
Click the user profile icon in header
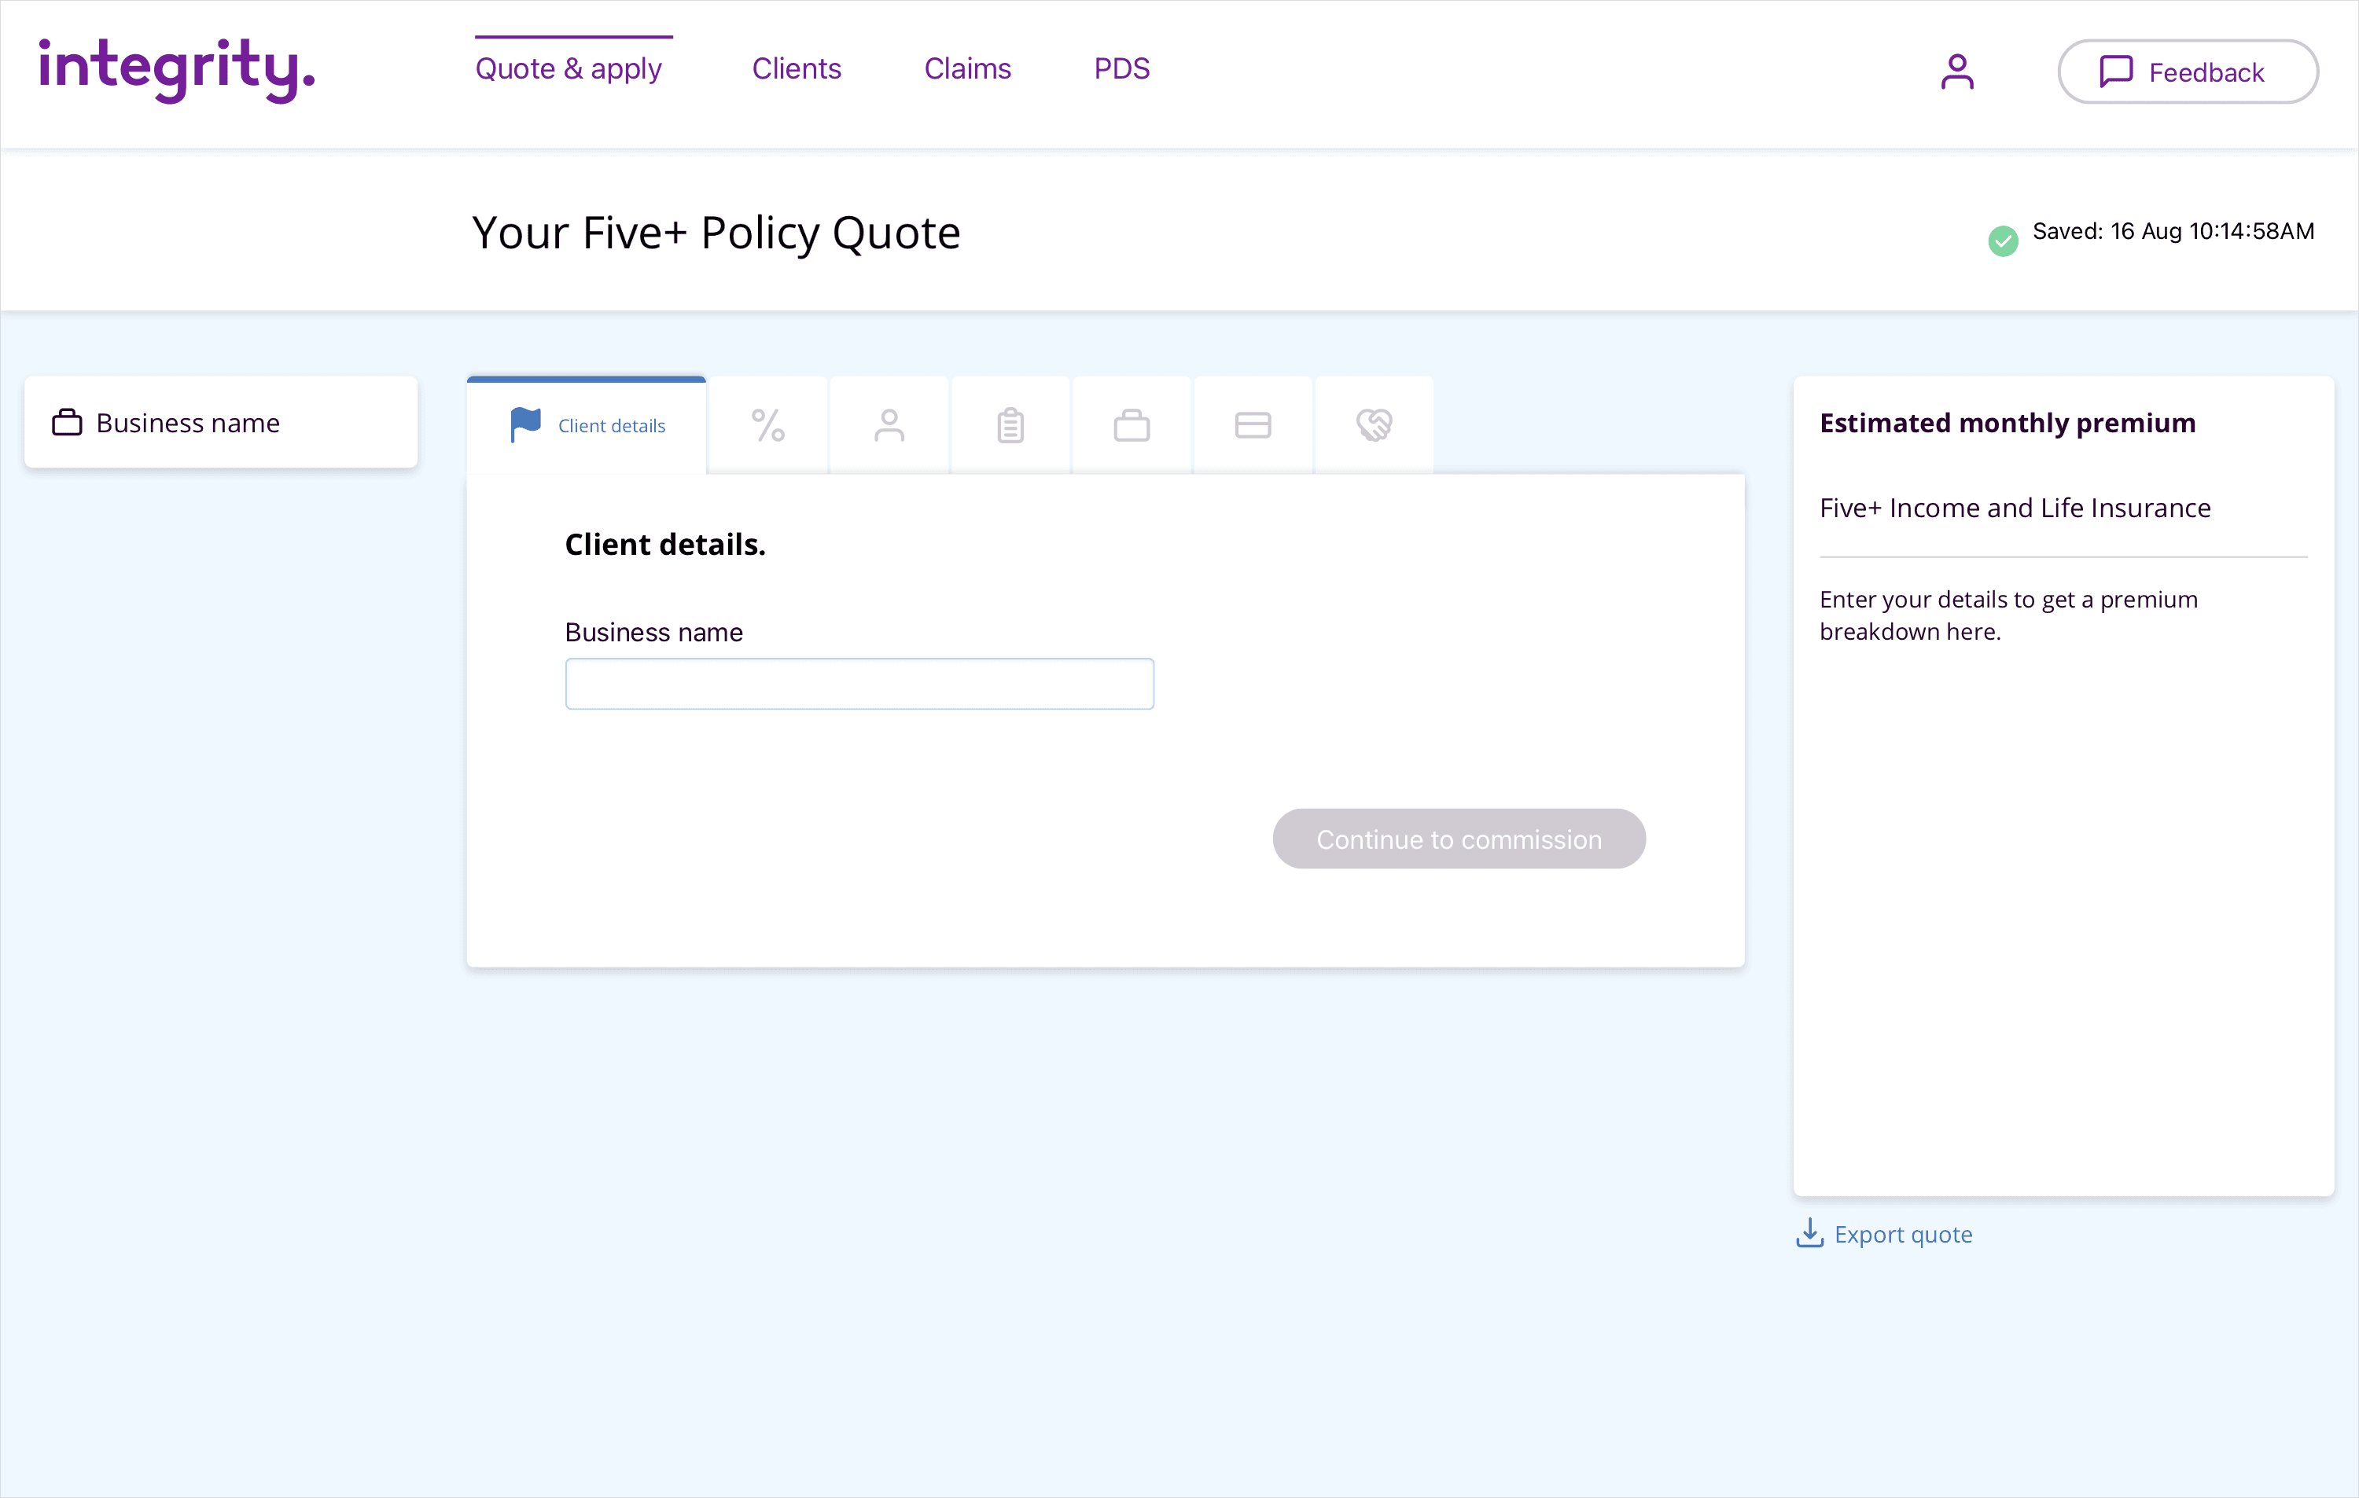(x=1956, y=72)
